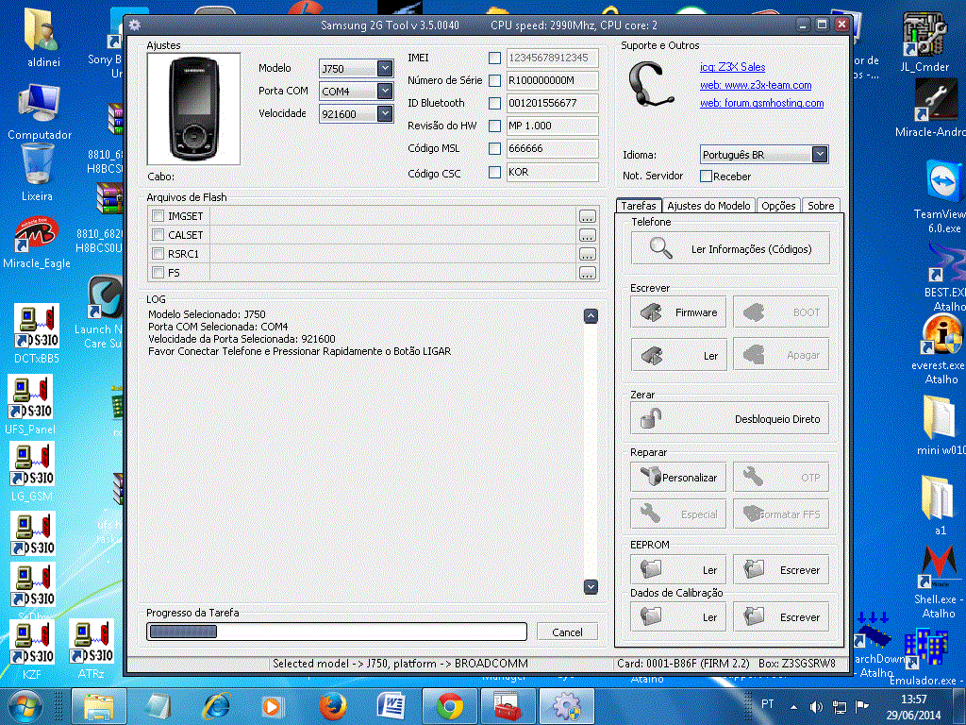The width and height of the screenshot is (966, 725).
Task: Switch to the Opções tab
Action: (778, 205)
